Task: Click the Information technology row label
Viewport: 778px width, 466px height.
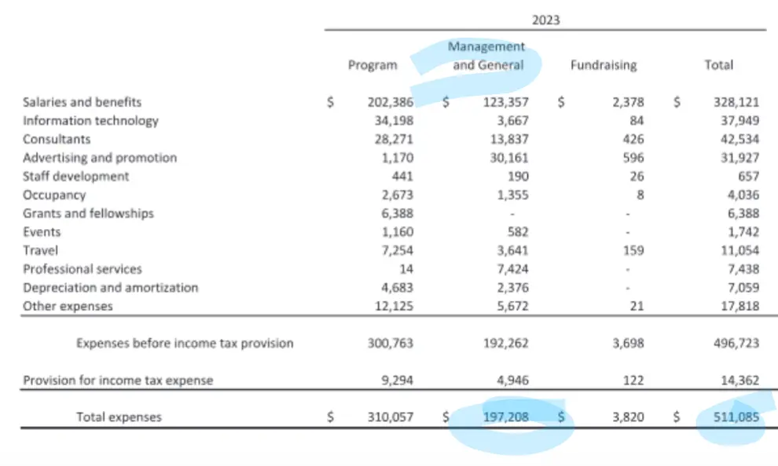Action: pos(90,121)
